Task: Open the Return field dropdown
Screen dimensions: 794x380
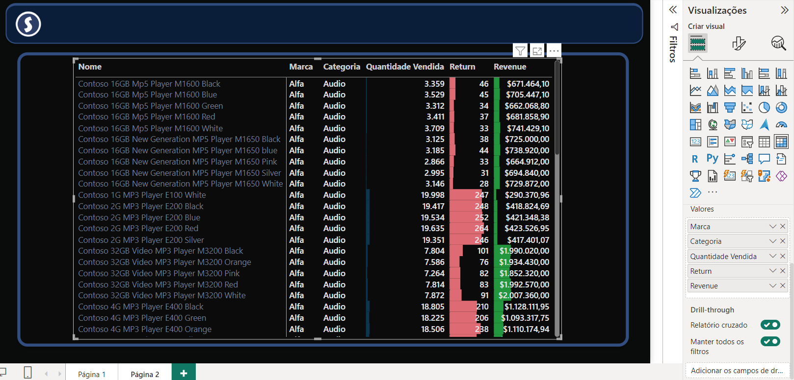Action: click(773, 271)
